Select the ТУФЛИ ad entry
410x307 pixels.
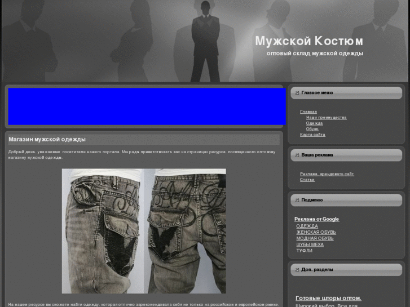pos(304,251)
